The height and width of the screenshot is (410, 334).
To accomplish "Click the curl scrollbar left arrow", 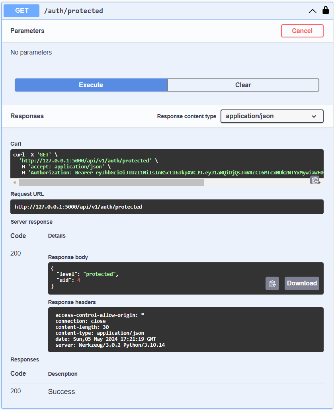I will (x=15, y=182).
